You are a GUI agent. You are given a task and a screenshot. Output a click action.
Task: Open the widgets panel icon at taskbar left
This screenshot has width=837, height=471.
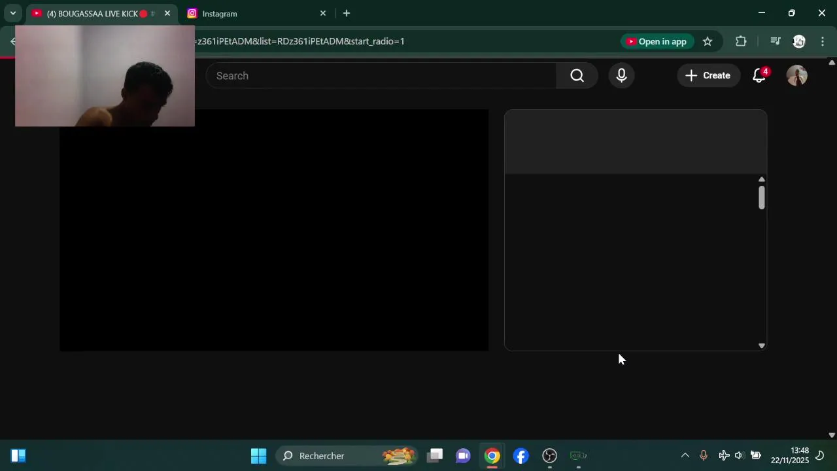[x=18, y=456]
